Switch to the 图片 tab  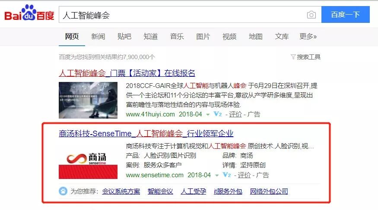click(x=203, y=36)
